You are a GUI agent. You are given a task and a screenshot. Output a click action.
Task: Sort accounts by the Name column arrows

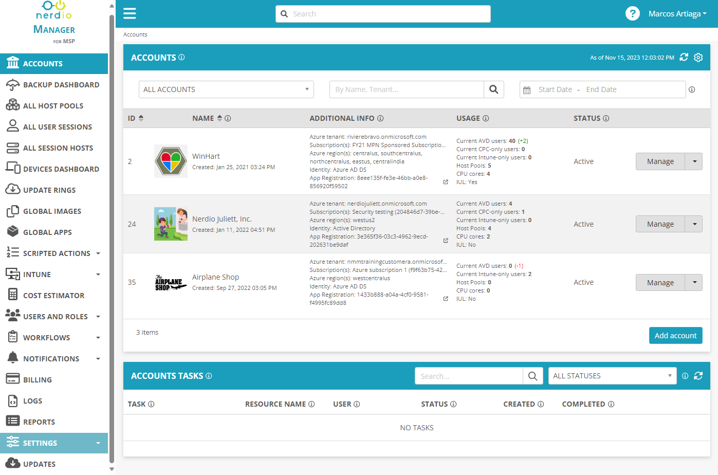pyautogui.click(x=219, y=118)
